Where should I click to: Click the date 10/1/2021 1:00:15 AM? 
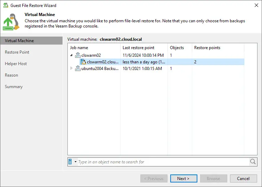(142, 69)
